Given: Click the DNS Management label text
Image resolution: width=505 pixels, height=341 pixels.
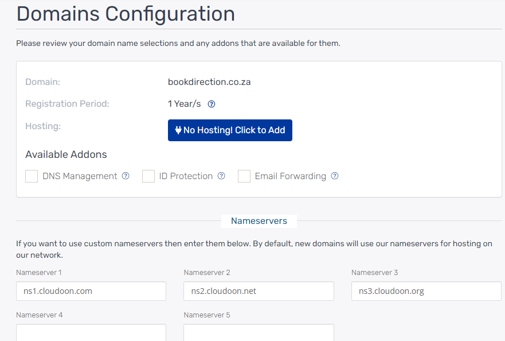Looking at the screenshot, I should (x=80, y=176).
